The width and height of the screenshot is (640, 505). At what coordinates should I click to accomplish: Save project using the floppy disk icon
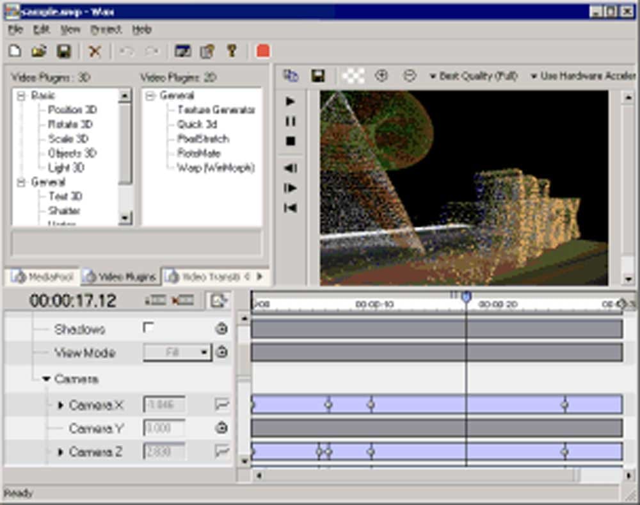[64, 51]
